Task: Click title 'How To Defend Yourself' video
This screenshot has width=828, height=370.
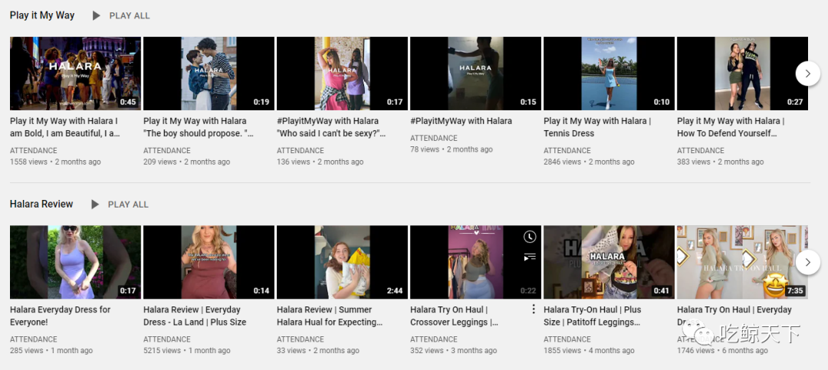Action: coord(731,127)
